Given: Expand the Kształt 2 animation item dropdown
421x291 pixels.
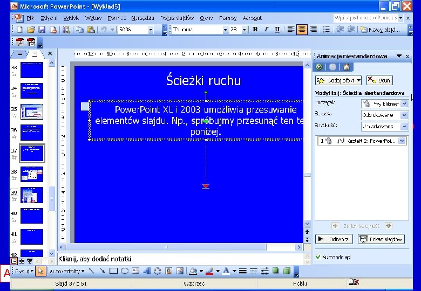Looking at the screenshot, I should pos(402,141).
